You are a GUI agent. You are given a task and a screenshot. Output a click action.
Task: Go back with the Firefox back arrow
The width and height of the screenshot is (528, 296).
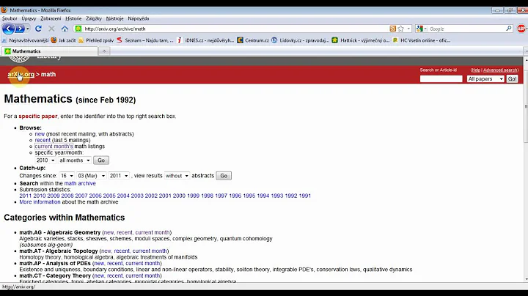[8, 29]
